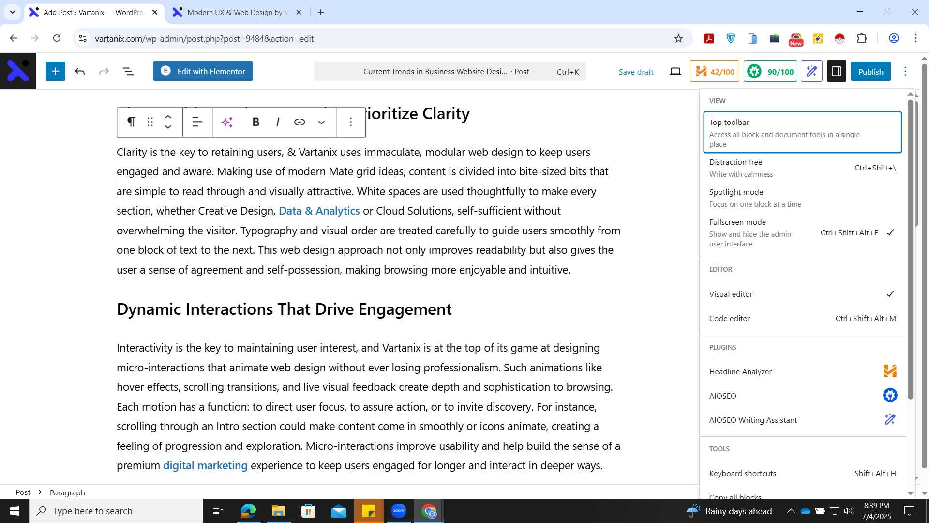The height and width of the screenshot is (523, 929).
Task: Toggle Top toolbar view option
Action: click(x=802, y=133)
